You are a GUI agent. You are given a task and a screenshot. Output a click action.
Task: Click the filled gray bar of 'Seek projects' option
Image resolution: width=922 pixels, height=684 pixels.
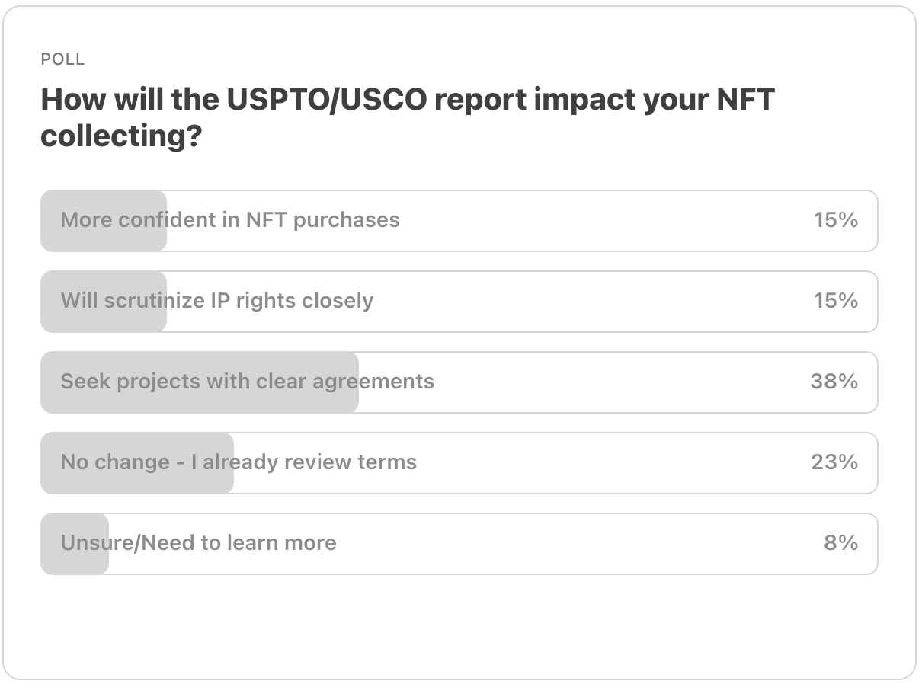coord(200,382)
